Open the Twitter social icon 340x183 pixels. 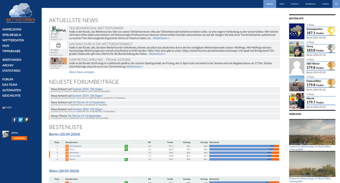tap(21, 120)
